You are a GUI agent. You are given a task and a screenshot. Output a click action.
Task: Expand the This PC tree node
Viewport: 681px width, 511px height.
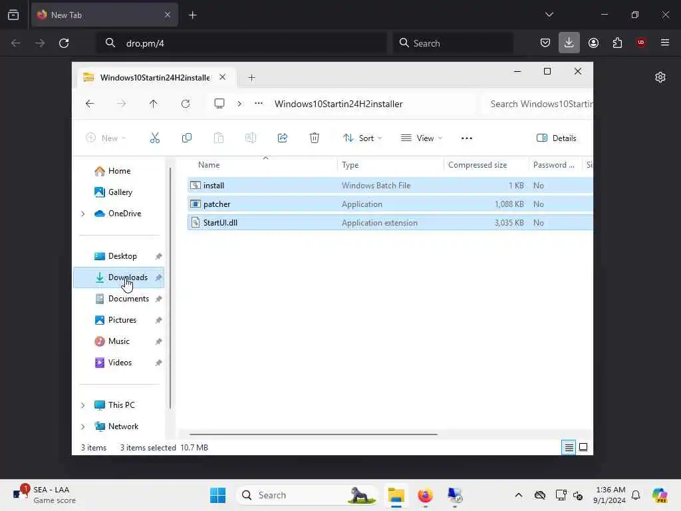coord(83,405)
